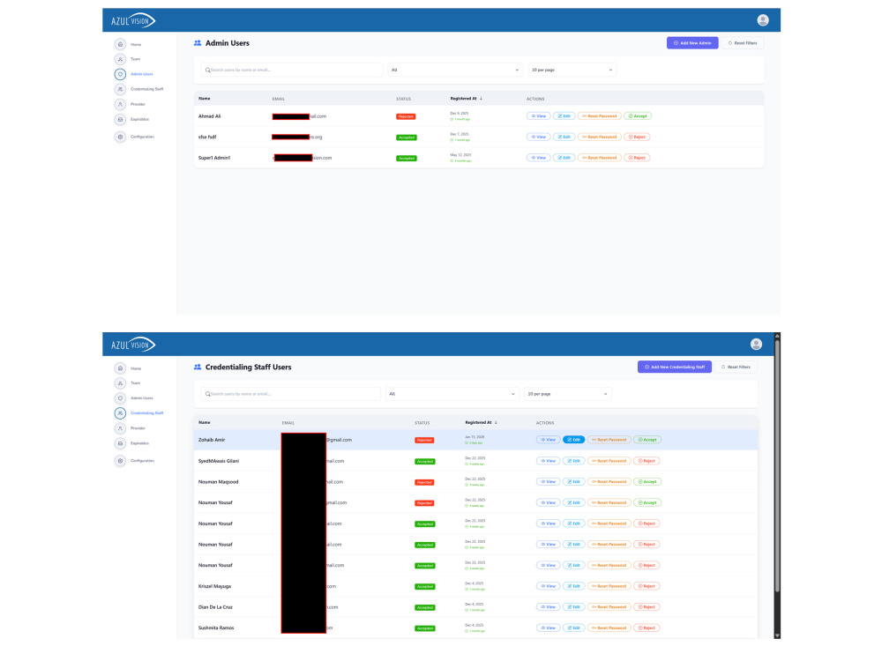The image size is (882, 661).
Task: Click Team icon in Credentialing Staff Users page sidebar
Action: pyautogui.click(x=120, y=383)
